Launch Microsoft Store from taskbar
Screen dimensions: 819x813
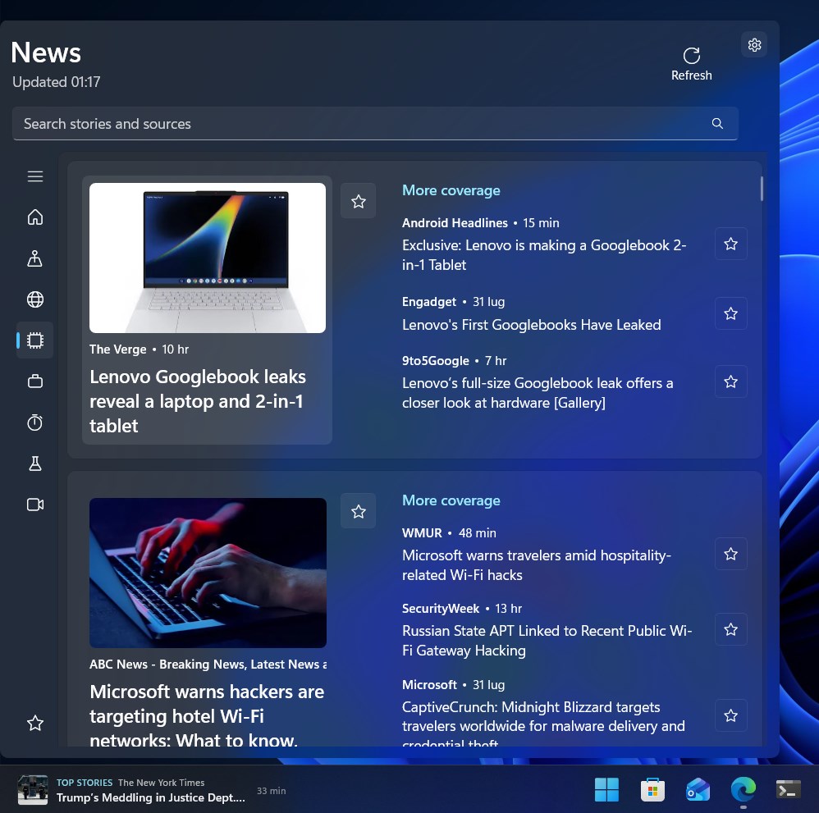coord(652,789)
